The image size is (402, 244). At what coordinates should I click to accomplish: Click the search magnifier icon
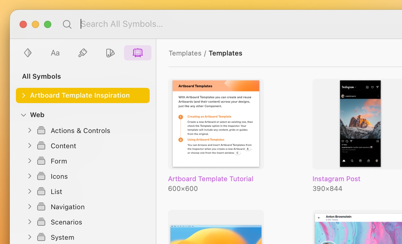point(67,24)
